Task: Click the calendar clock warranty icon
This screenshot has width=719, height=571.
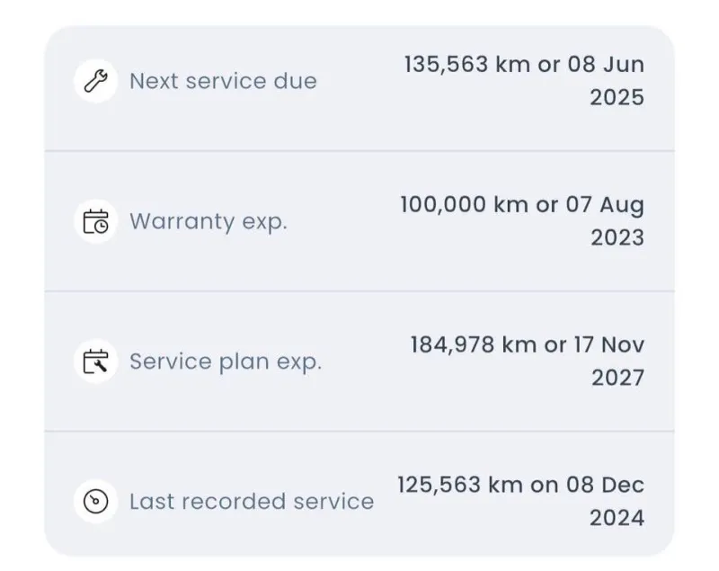Action: [x=96, y=221]
